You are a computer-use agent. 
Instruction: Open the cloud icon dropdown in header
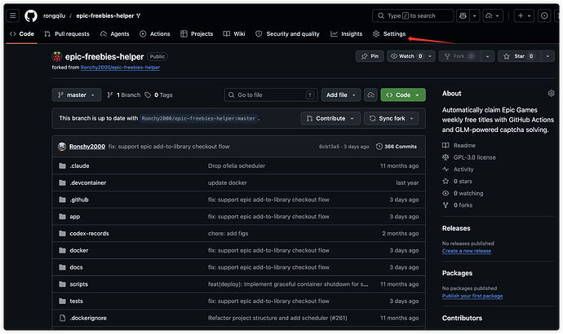point(493,15)
